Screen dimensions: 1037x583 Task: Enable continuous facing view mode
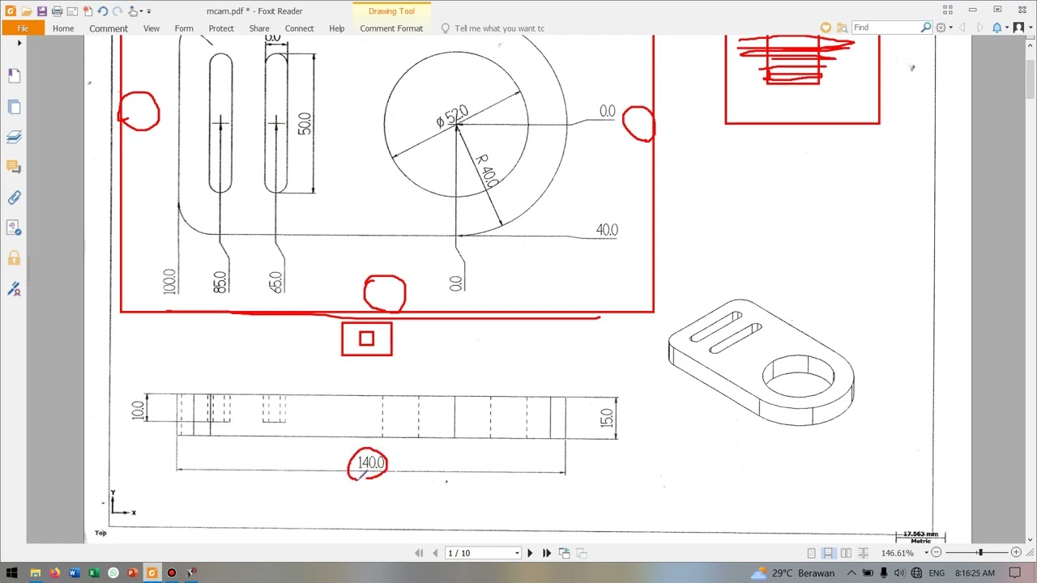click(x=863, y=553)
